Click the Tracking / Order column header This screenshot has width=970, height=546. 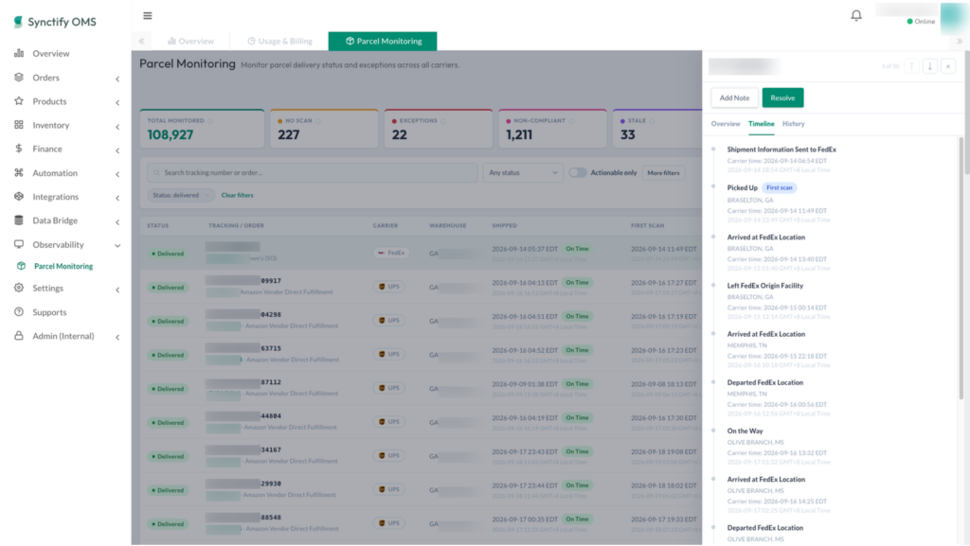point(236,225)
